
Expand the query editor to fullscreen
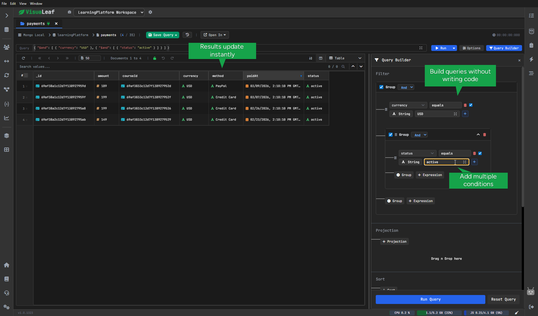pyautogui.click(x=421, y=48)
